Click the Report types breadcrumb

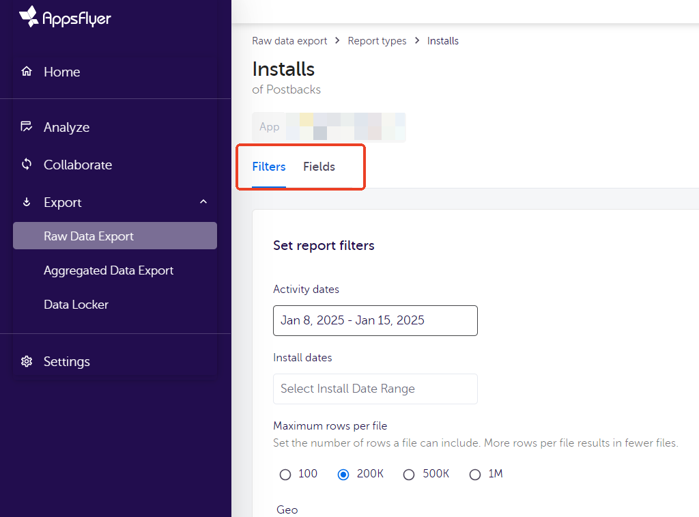click(377, 41)
